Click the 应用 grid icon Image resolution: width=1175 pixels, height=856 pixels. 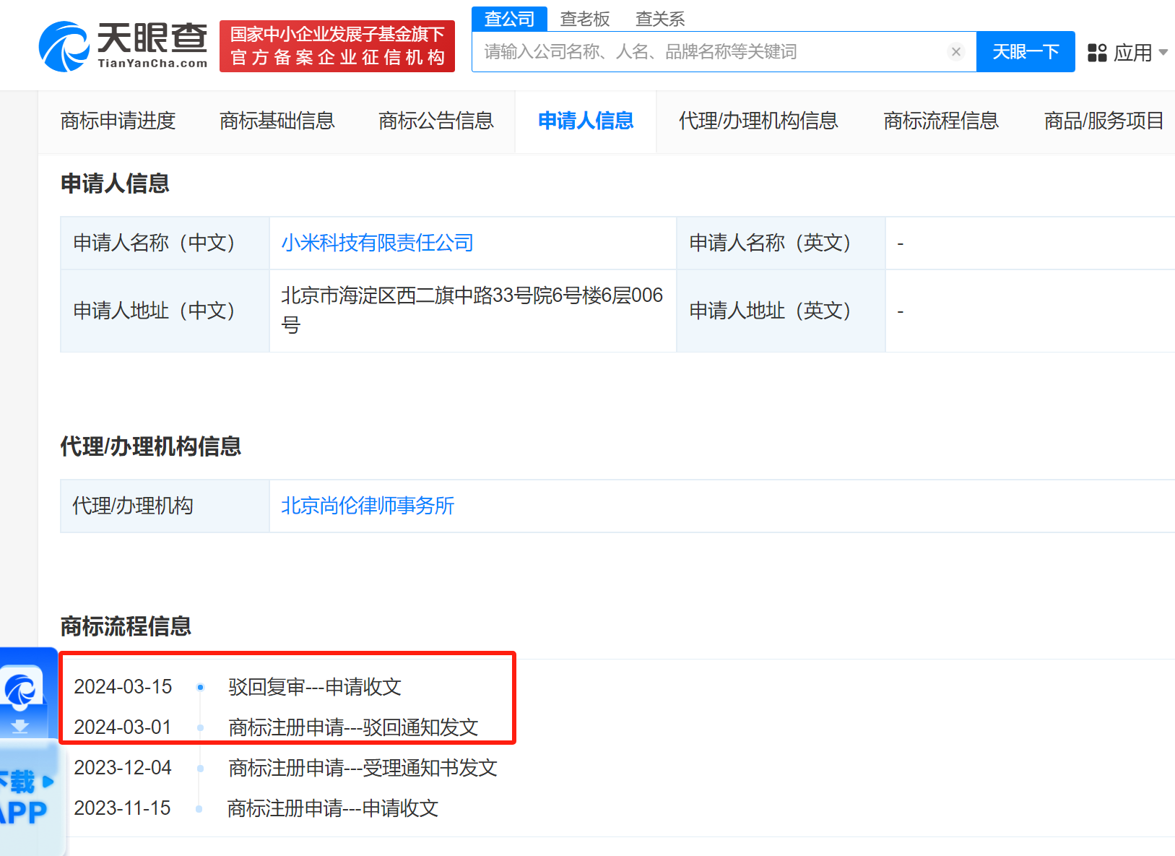tap(1097, 53)
